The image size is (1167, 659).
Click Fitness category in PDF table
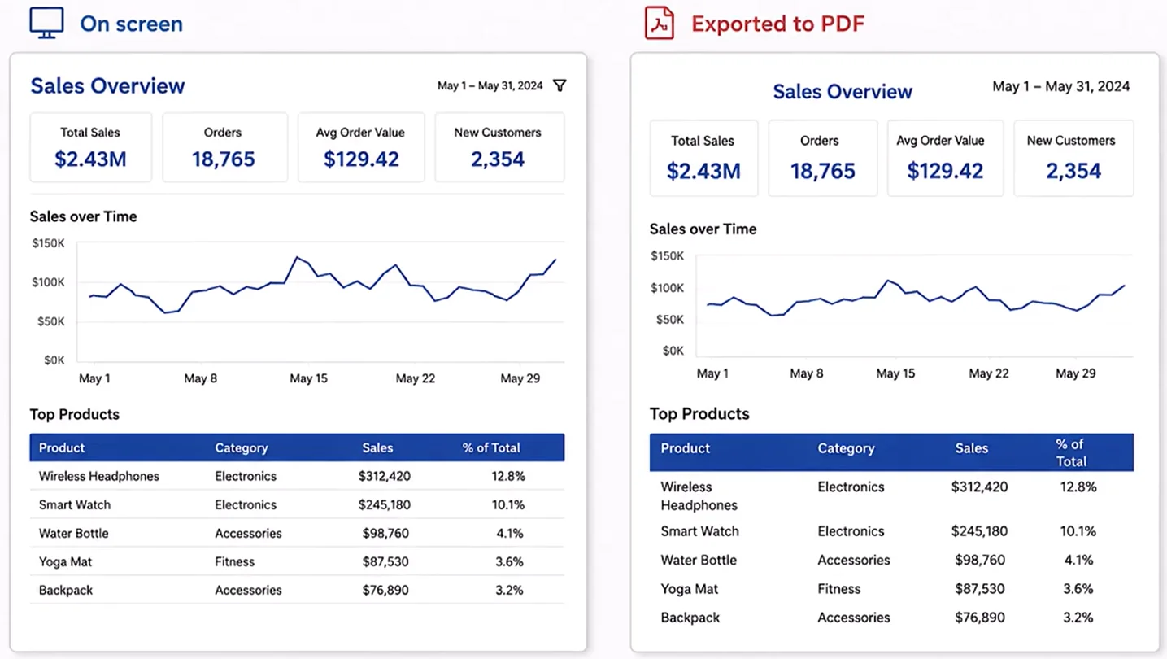[x=839, y=588]
